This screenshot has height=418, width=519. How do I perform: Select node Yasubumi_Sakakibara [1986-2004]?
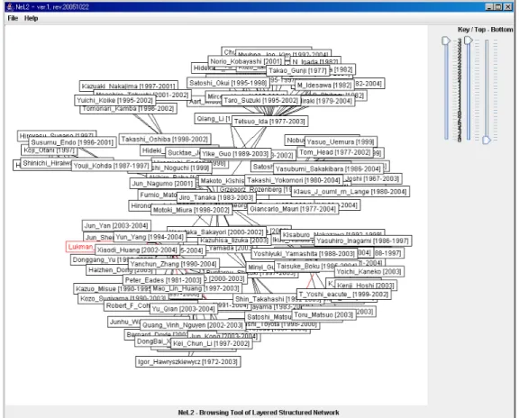click(x=328, y=168)
